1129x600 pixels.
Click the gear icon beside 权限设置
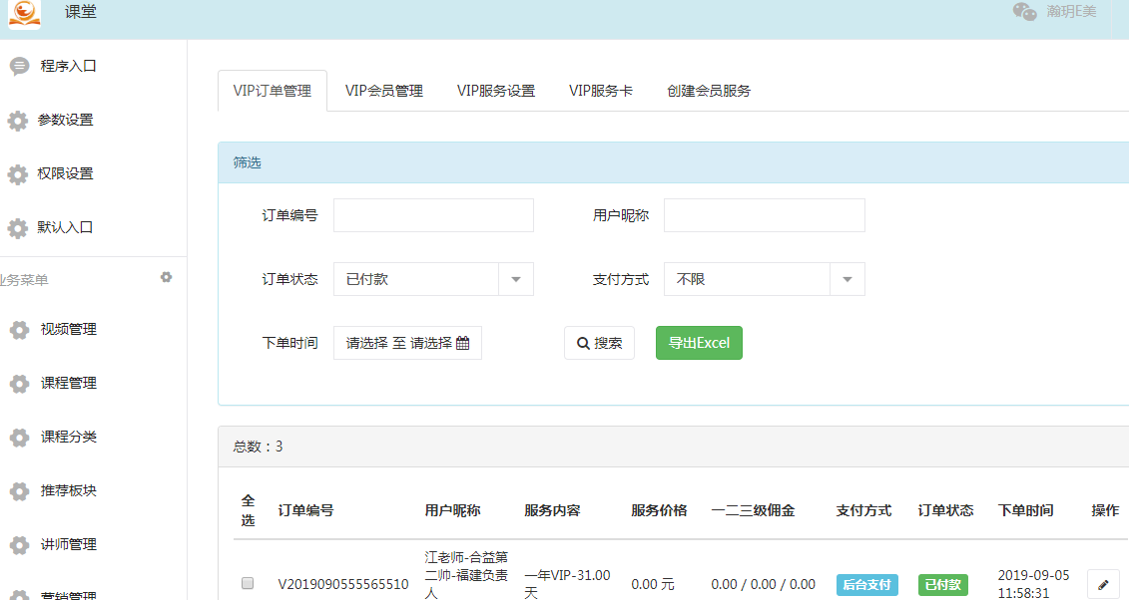click(x=18, y=174)
